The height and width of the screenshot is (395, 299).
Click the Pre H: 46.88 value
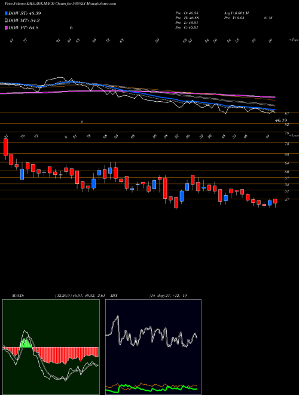(x=187, y=18)
